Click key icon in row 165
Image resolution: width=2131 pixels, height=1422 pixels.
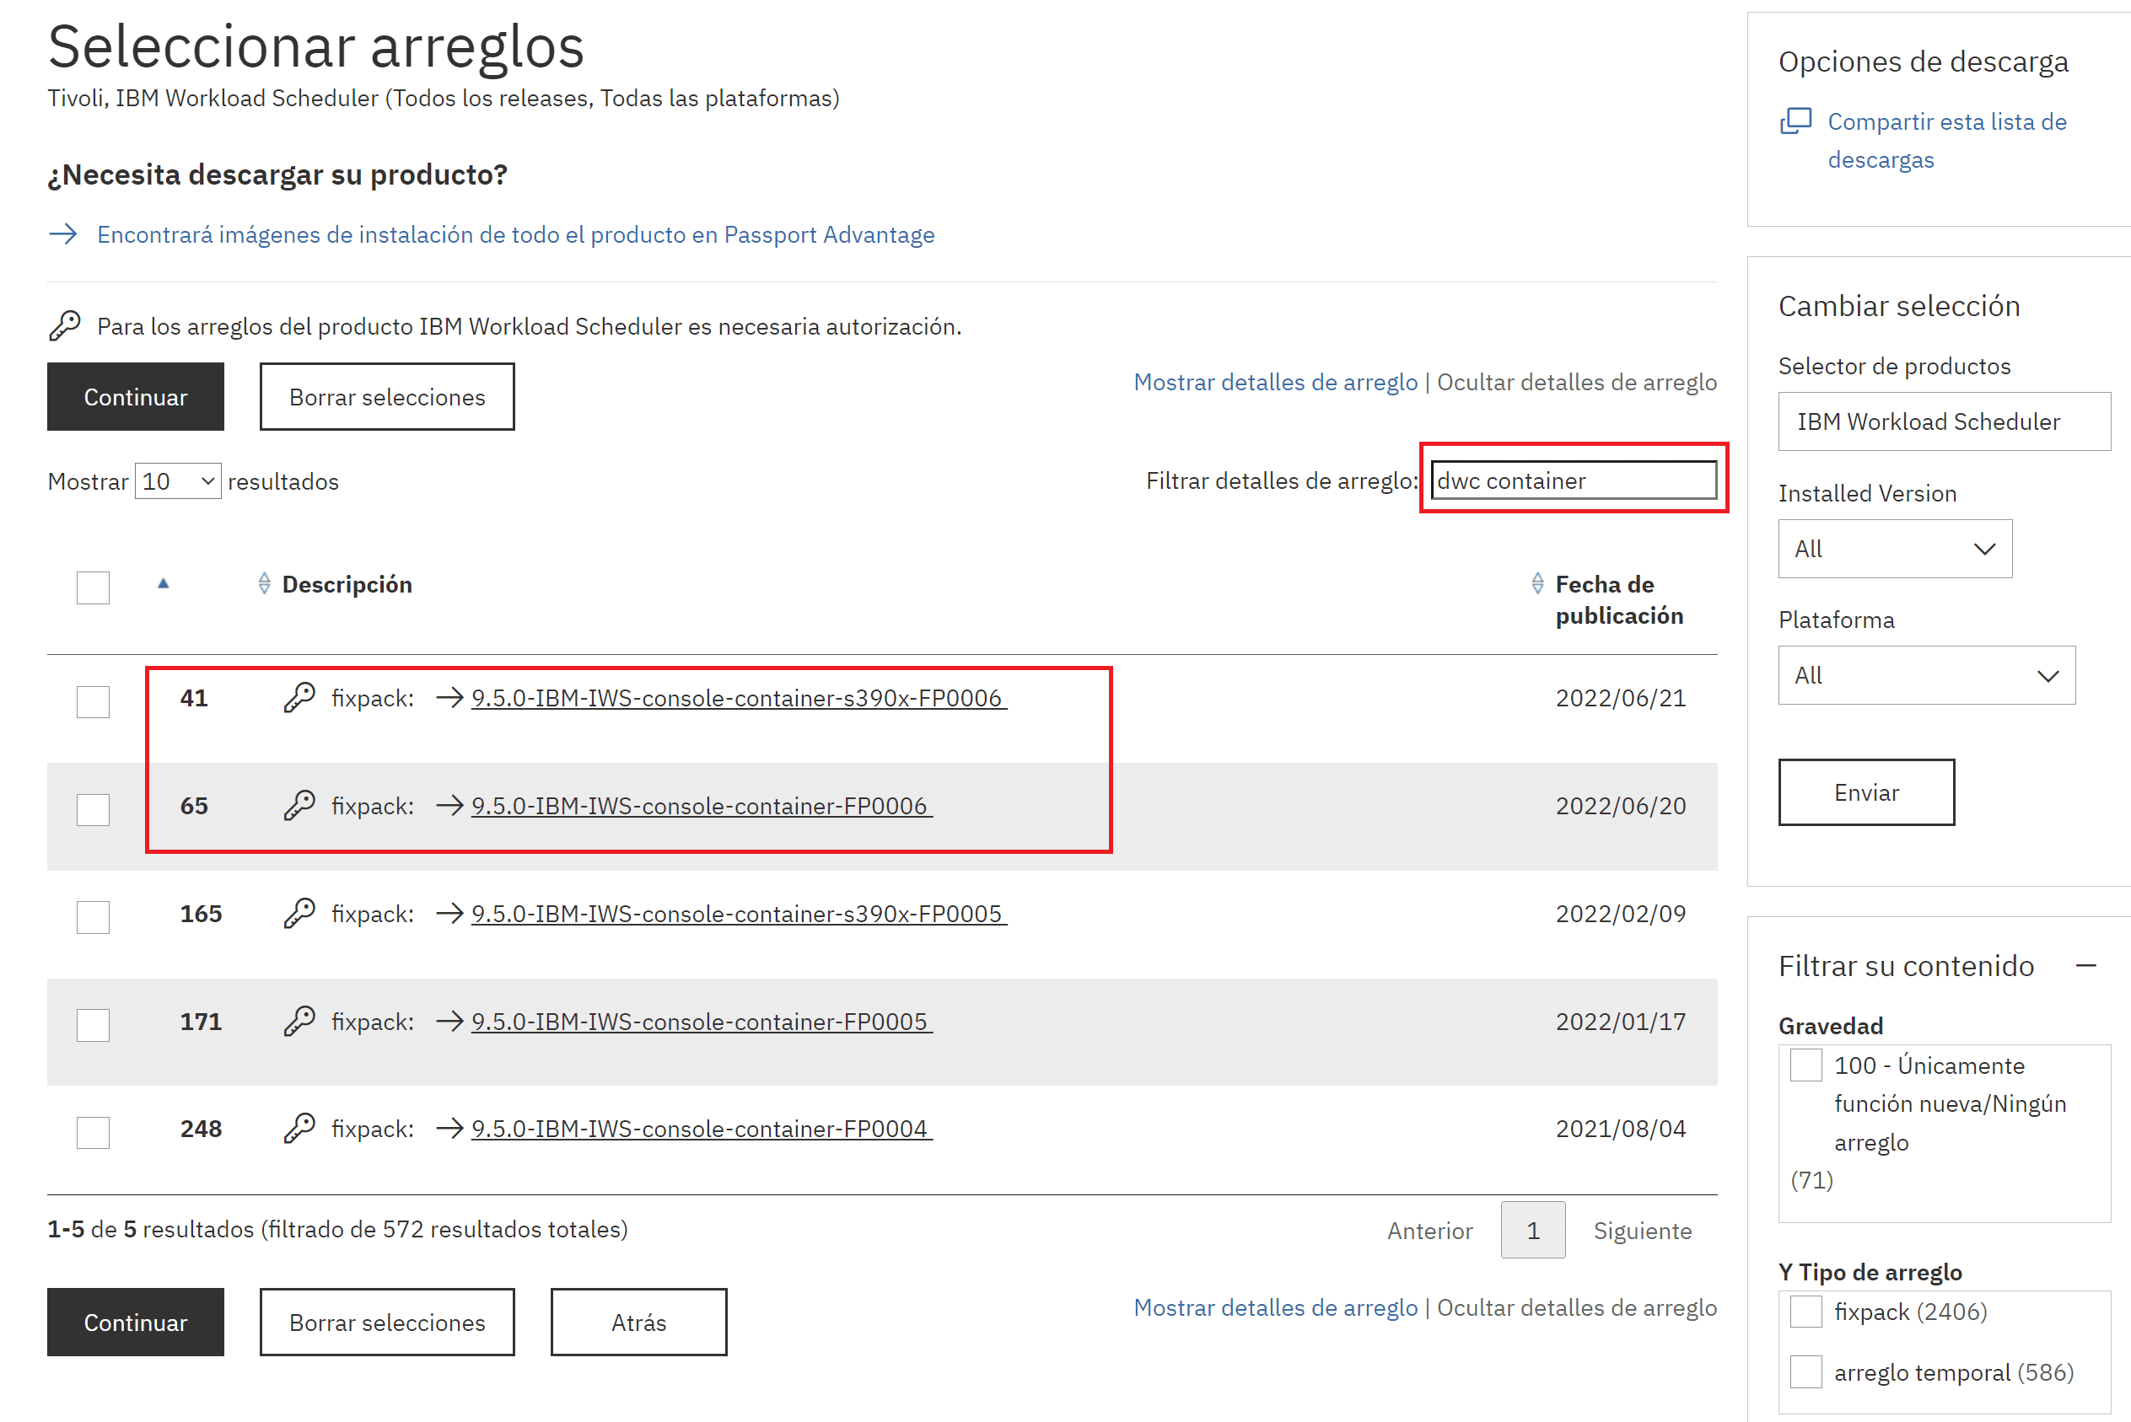[x=299, y=913]
